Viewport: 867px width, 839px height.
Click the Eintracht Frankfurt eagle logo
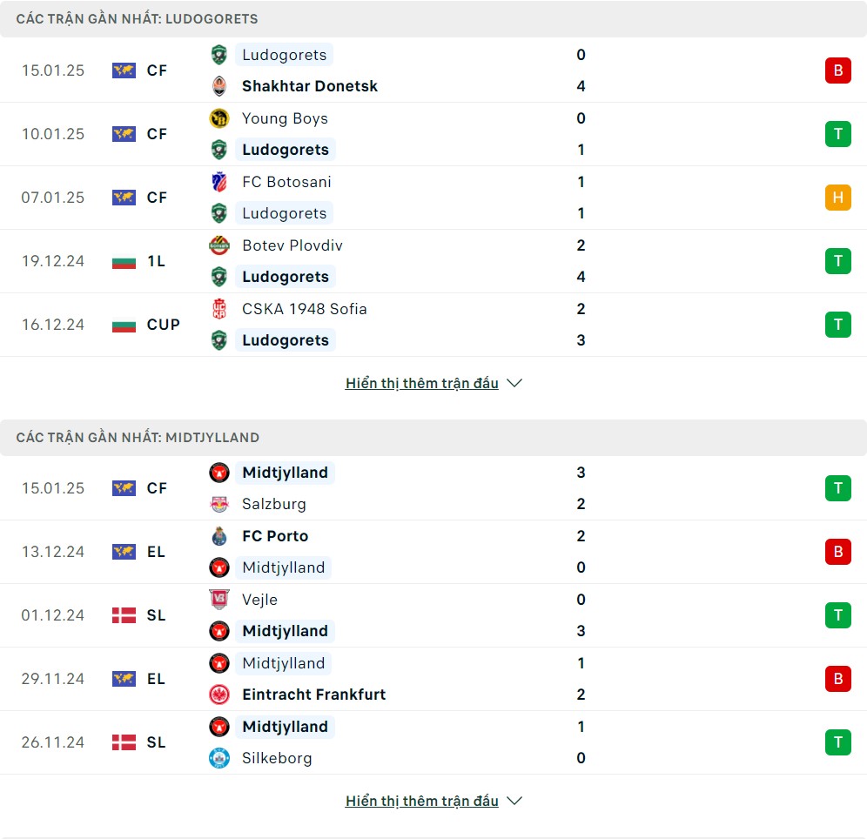[219, 695]
